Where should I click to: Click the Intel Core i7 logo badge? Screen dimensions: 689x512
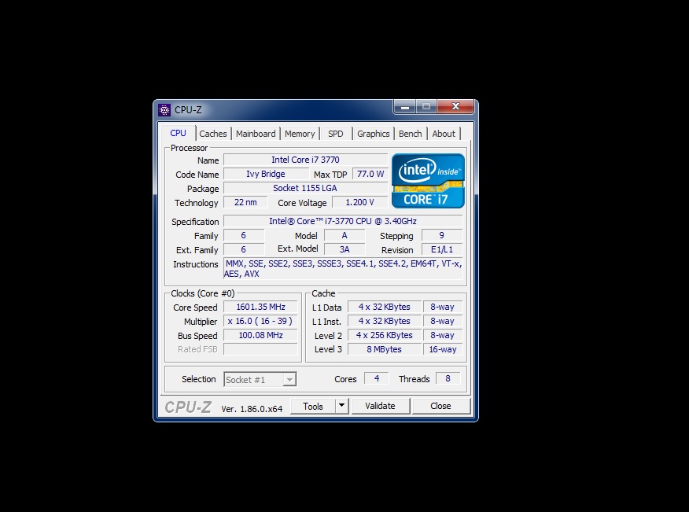(x=428, y=181)
